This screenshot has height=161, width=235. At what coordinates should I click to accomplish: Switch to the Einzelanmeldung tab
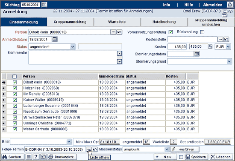(24, 22)
